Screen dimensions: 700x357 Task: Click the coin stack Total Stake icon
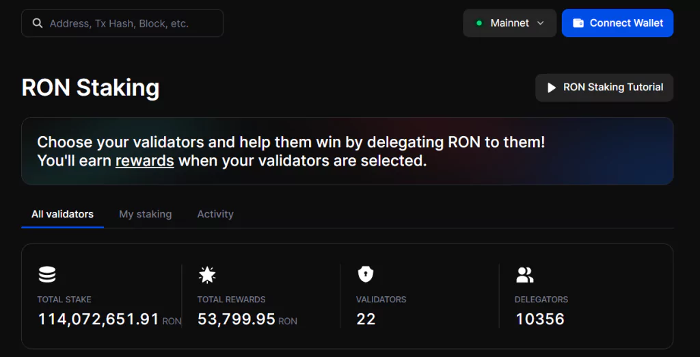point(47,274)
